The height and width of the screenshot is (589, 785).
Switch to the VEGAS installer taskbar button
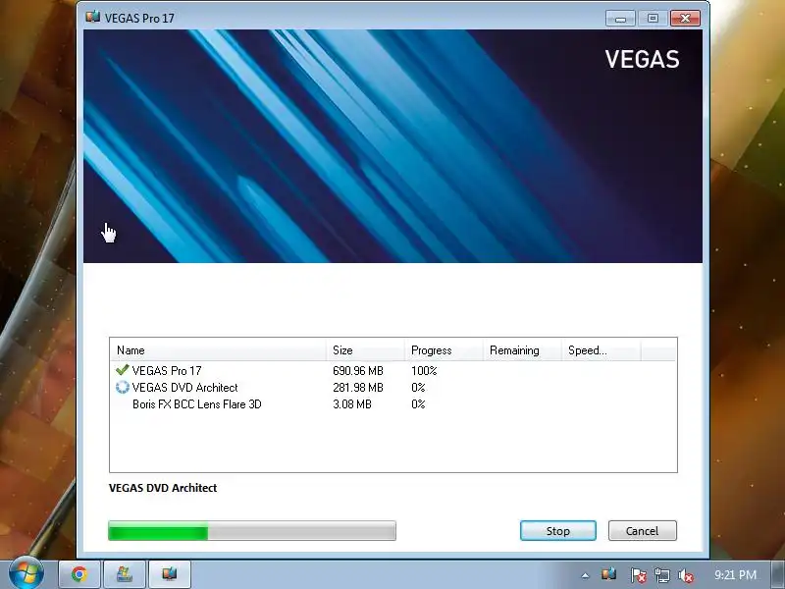(169, 574)
